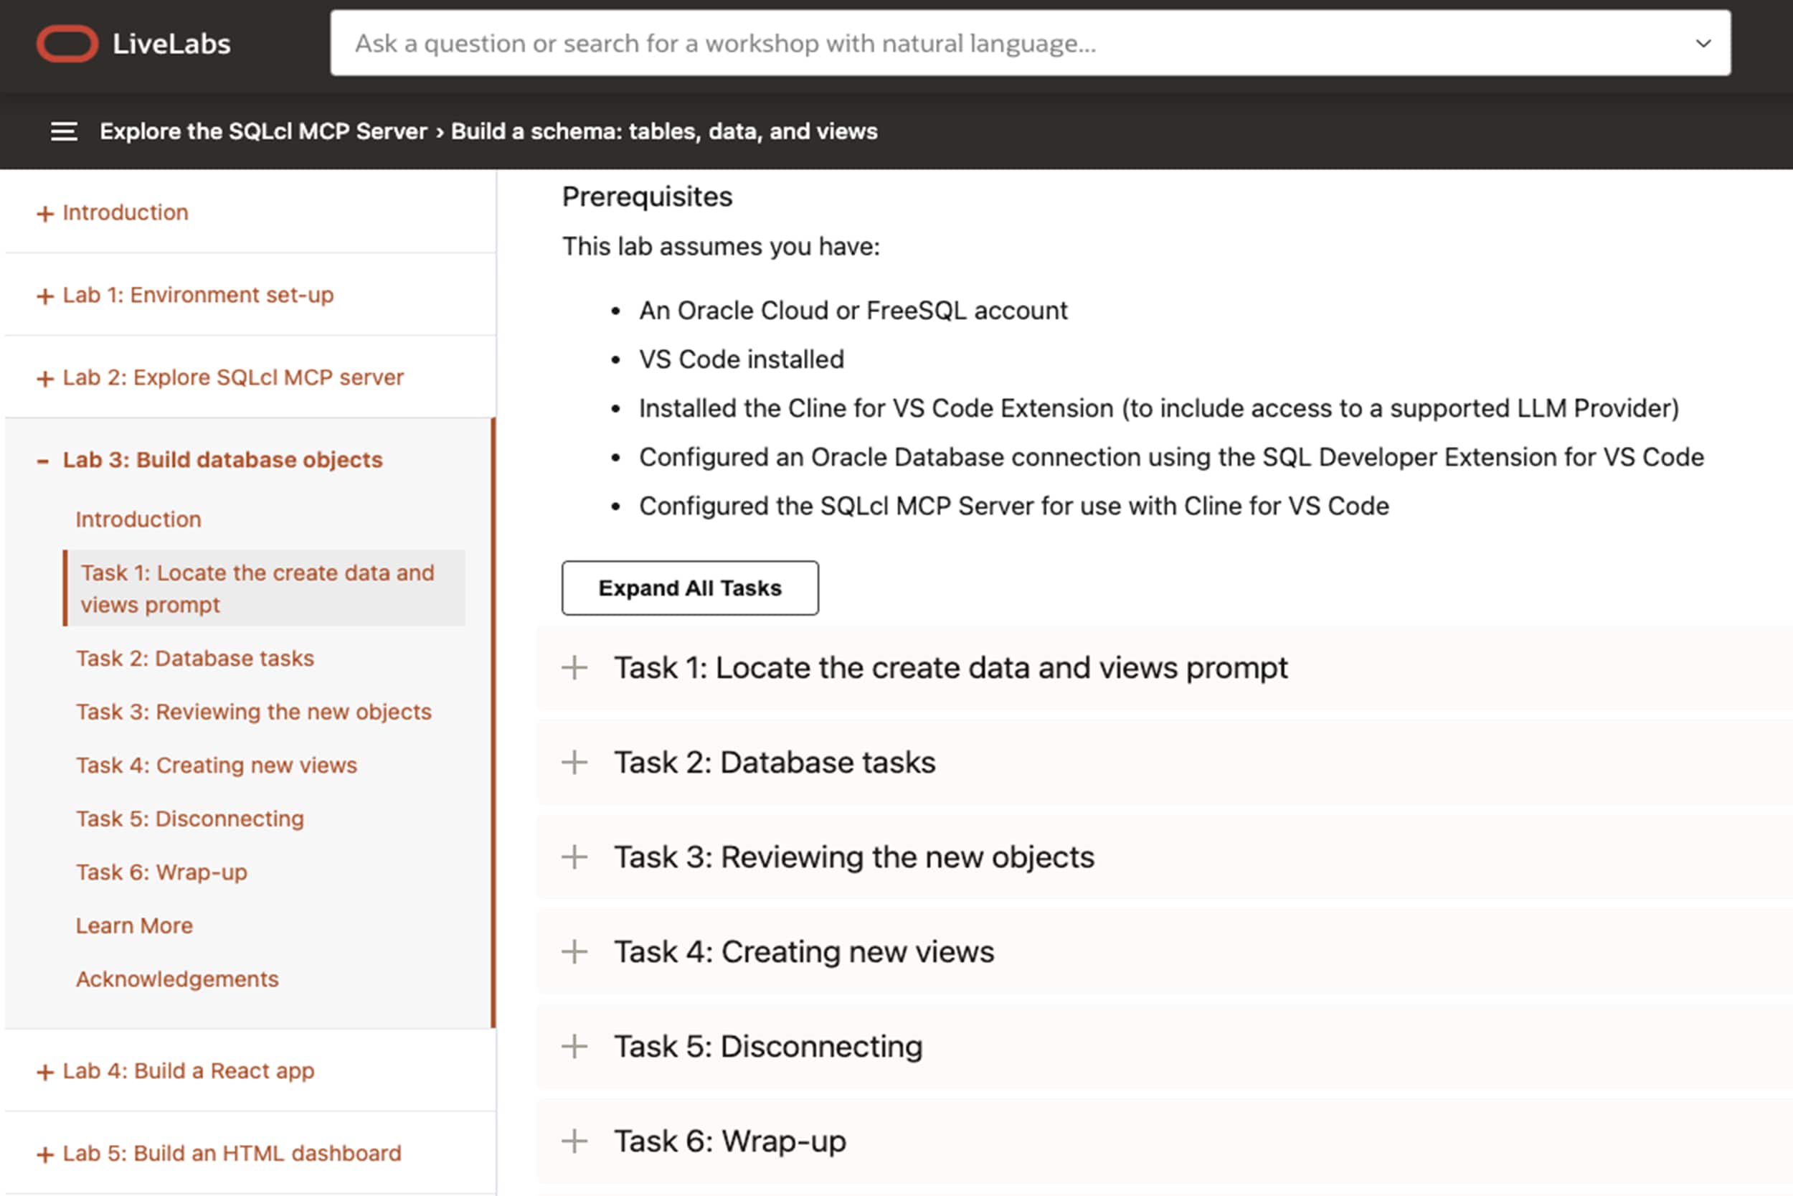1793x1196 pixels.
Task: Open the Task 4: Creating new views heading
Action: pyautogui.click(x=804, y=952)
